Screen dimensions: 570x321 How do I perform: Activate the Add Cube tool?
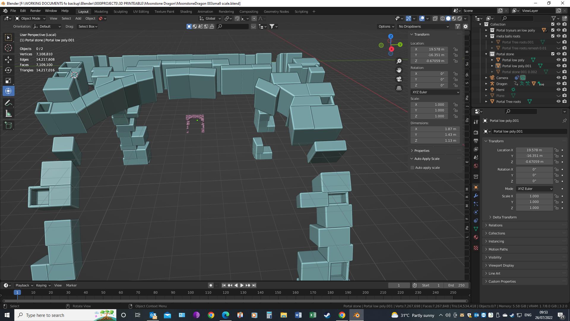[8, 125]
